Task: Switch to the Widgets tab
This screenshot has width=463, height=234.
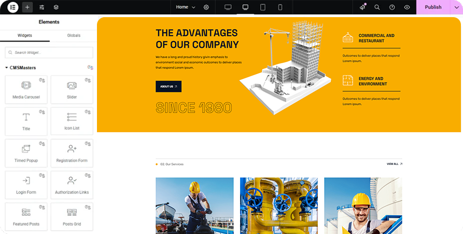Action: pos(25,35)
